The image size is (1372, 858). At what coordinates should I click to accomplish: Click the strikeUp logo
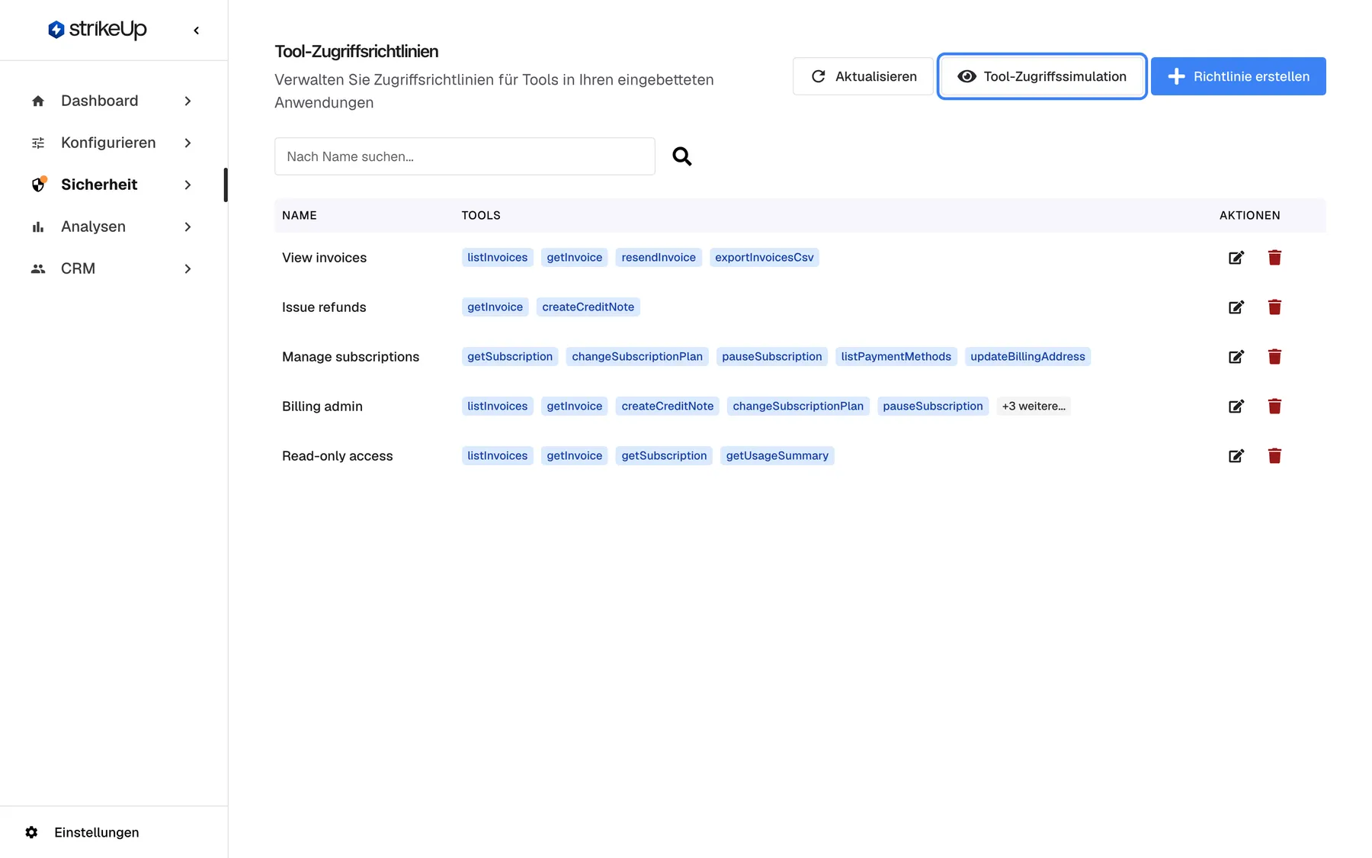(x=97, y=30)
